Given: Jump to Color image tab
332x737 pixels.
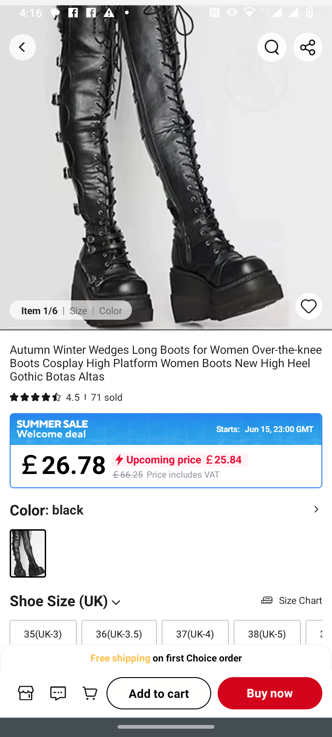Looking at the screenshot, I should pos(111,310).
